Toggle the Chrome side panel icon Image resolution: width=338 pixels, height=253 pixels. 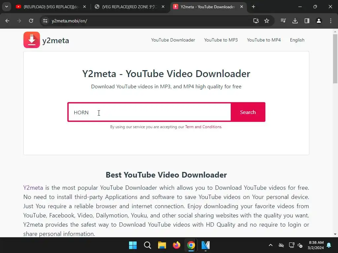307,21
